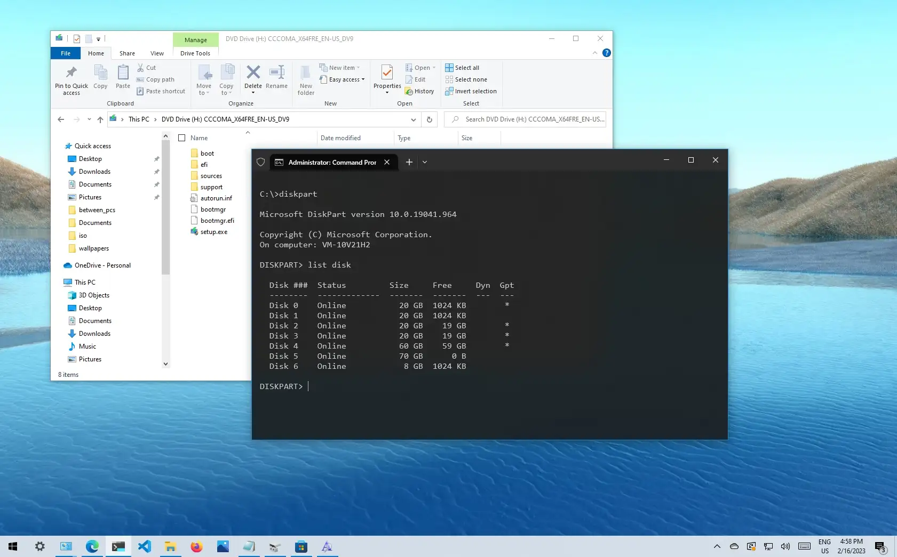
Task: Open the Terminal tab dropdown chevron
Action: pos(424,162)
